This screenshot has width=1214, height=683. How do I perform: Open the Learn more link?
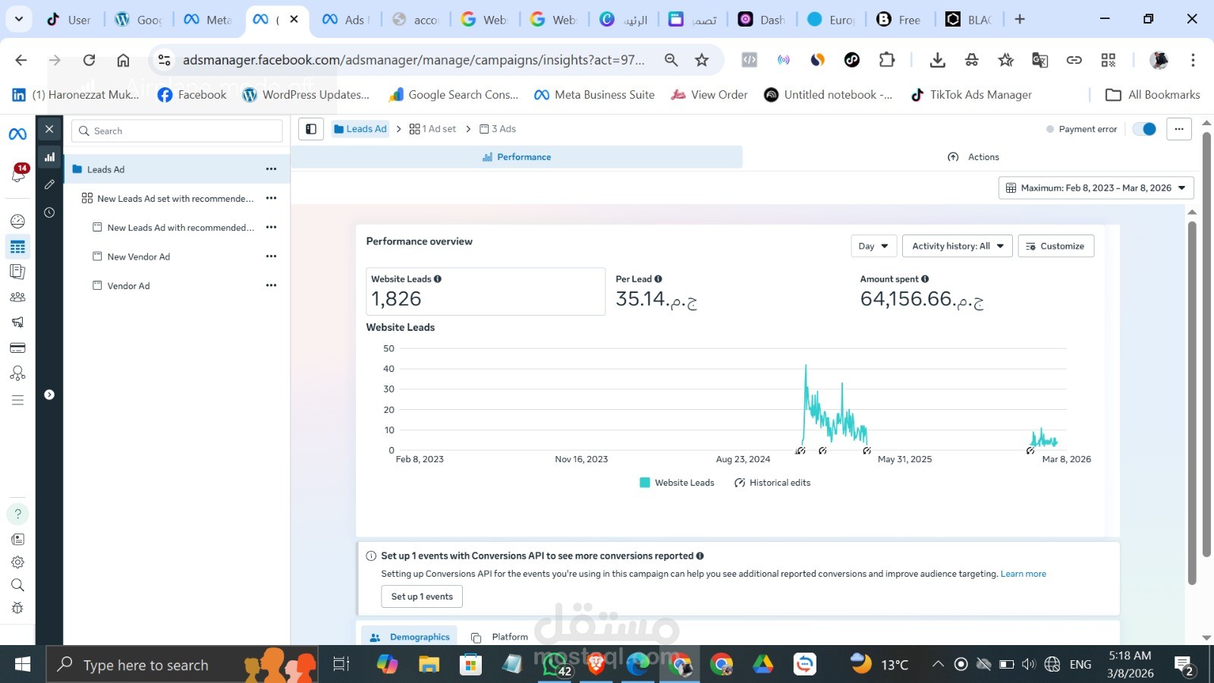(1023, 574)
